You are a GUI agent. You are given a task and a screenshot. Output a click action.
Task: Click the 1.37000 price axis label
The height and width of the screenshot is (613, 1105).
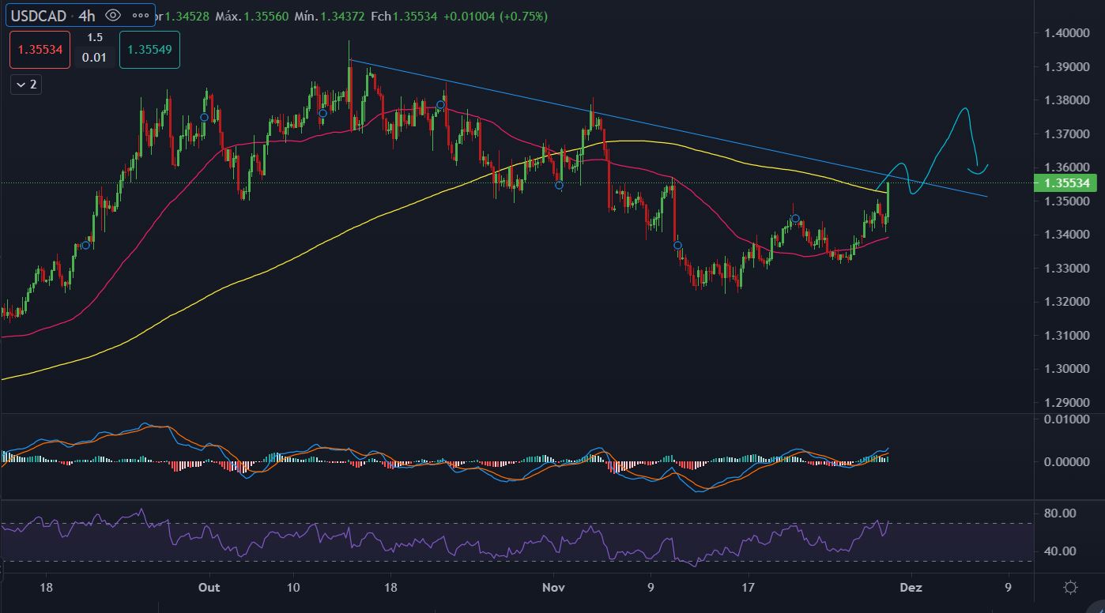click(1067, 134)
